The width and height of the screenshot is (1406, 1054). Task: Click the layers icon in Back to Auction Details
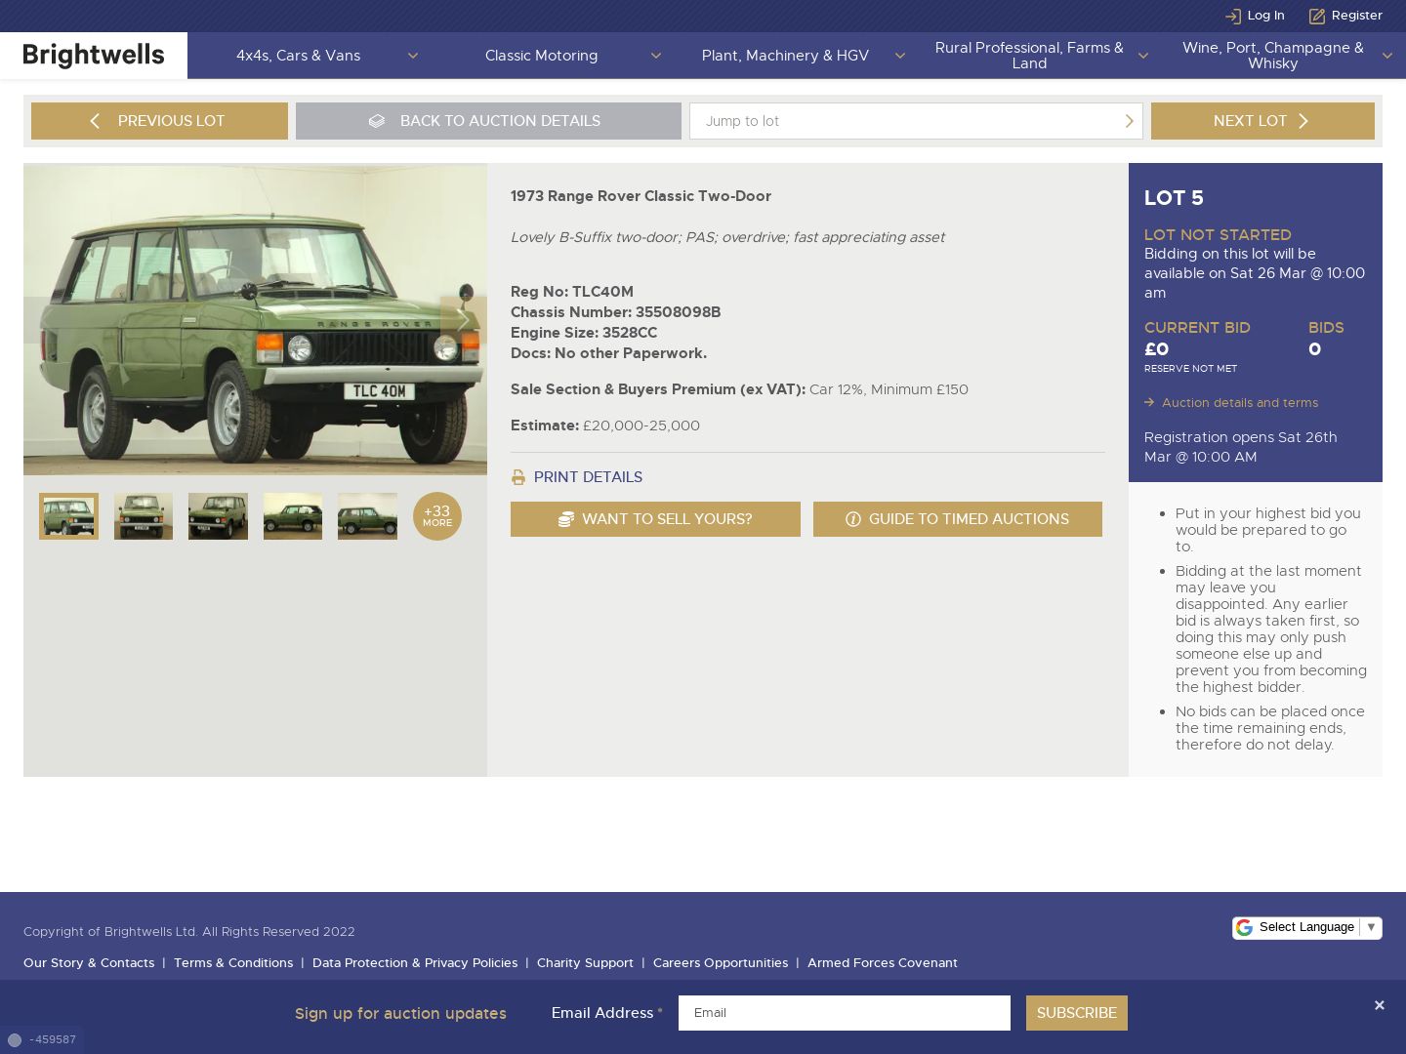pyautogui.click(x=377, y=121)
